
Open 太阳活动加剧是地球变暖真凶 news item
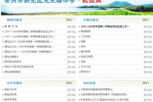pos(97,89)
